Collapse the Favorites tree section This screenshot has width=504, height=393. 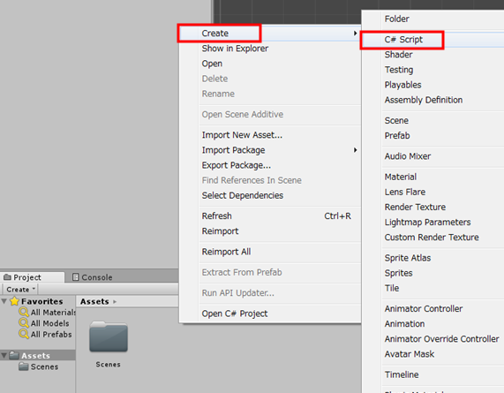(4, 301)
